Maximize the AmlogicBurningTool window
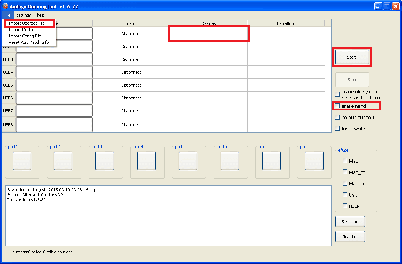This screenshot has width=402, height=264. coord(387,6)
